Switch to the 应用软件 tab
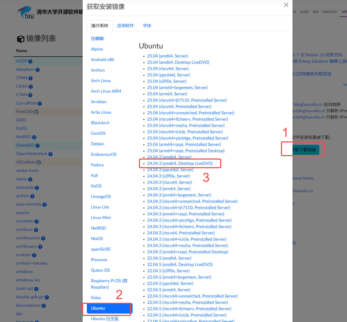Viewport: 347px width, 322px height. 125,26
